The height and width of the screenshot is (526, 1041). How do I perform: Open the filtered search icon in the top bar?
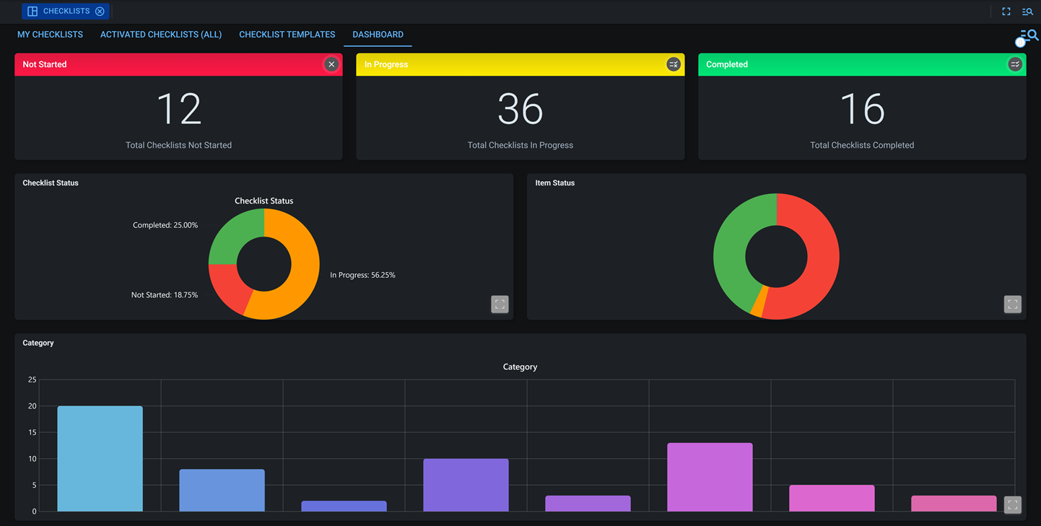pyautogui.click(x=1027, y=11)
